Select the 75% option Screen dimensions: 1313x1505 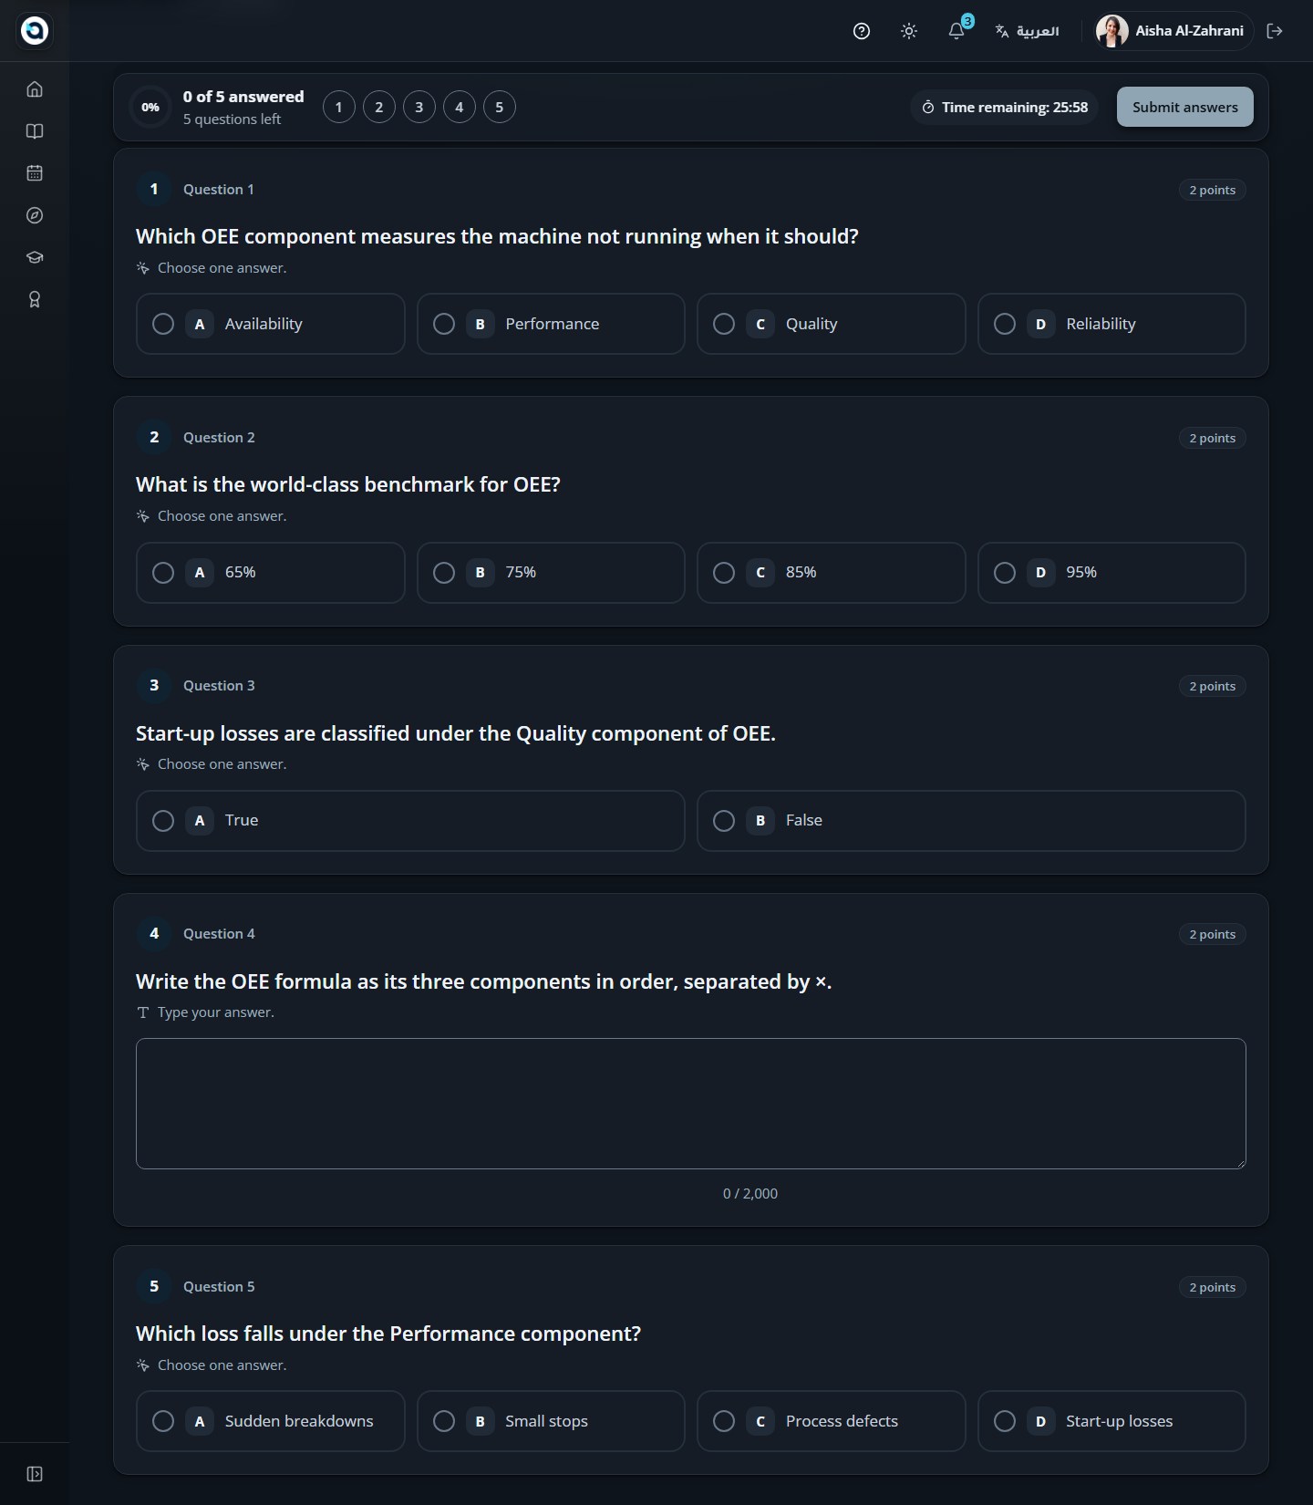pyautogui.click(x=551, y=573)
